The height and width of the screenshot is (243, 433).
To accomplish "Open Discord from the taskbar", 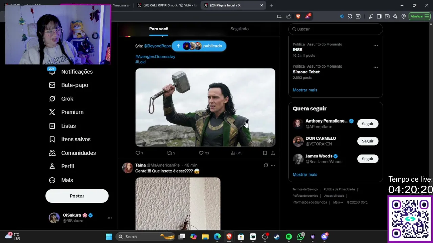I will point(325,236).
